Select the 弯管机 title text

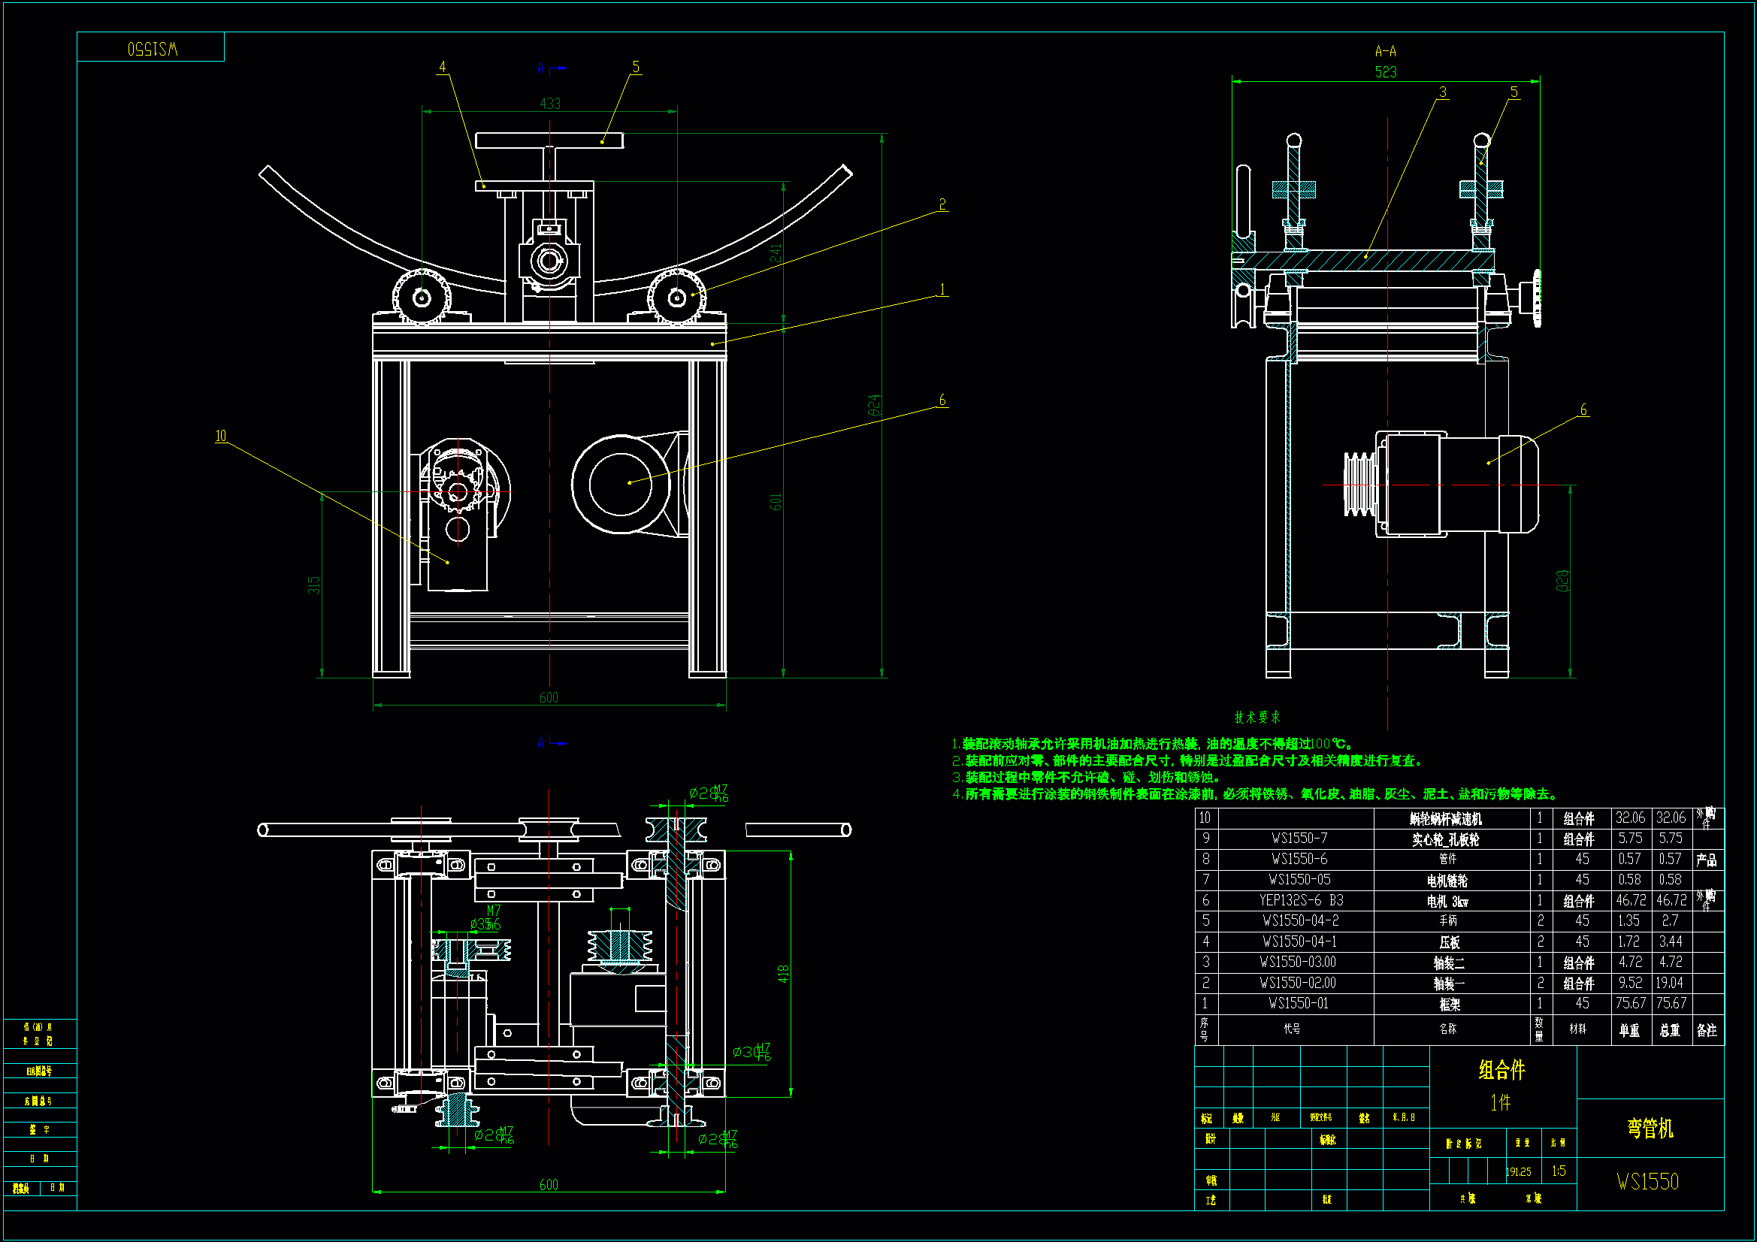[1649, 1128]
